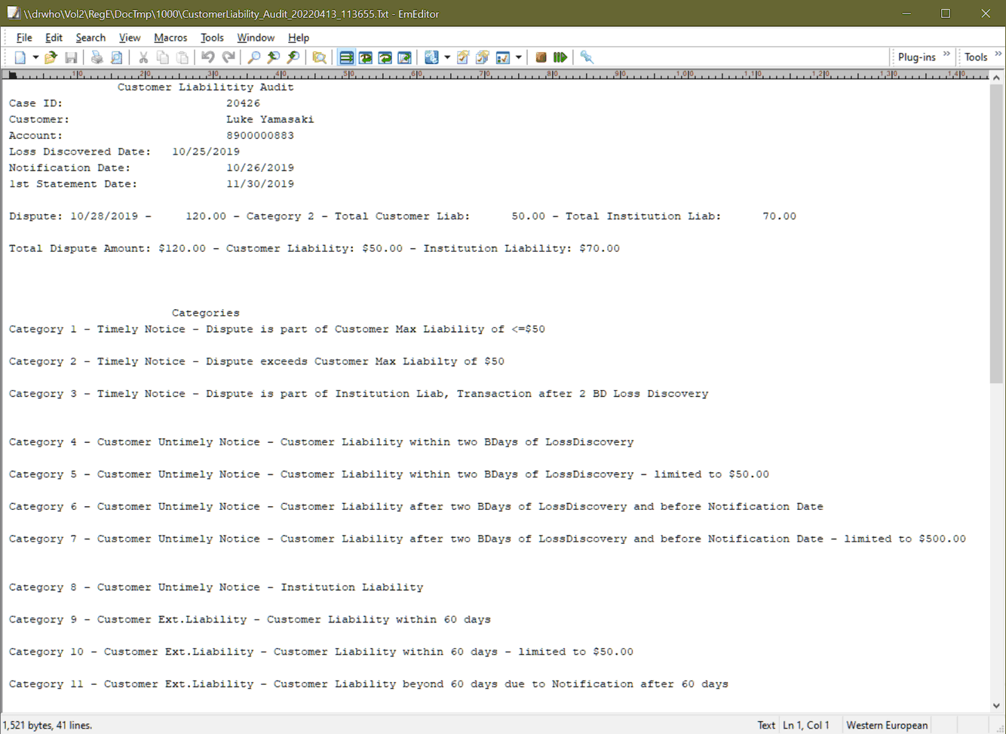The height and width of the screenshot is (734, 1006).
Task: Open the Macros menu
Action: (x=170, y=38)
